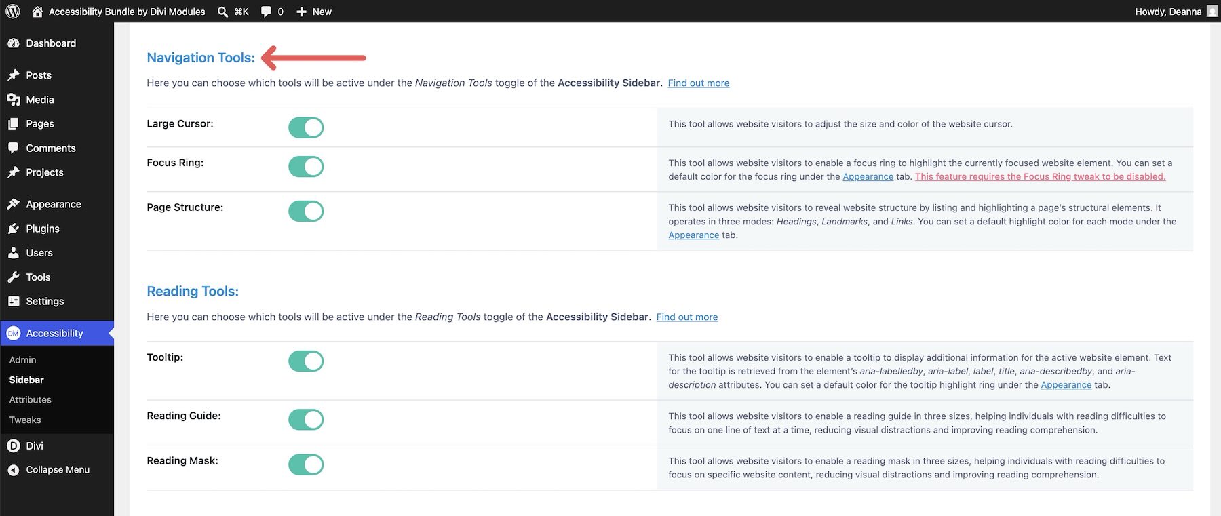Click the Collapse Menu arrow icon
The height and width of the screenshot is (516, 1221).
(x=14, y=470)
